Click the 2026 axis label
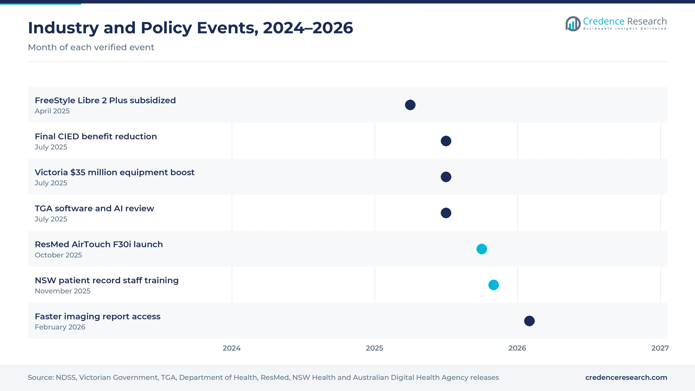This screenshot has width=695, height=391. (x=517, y=348)
